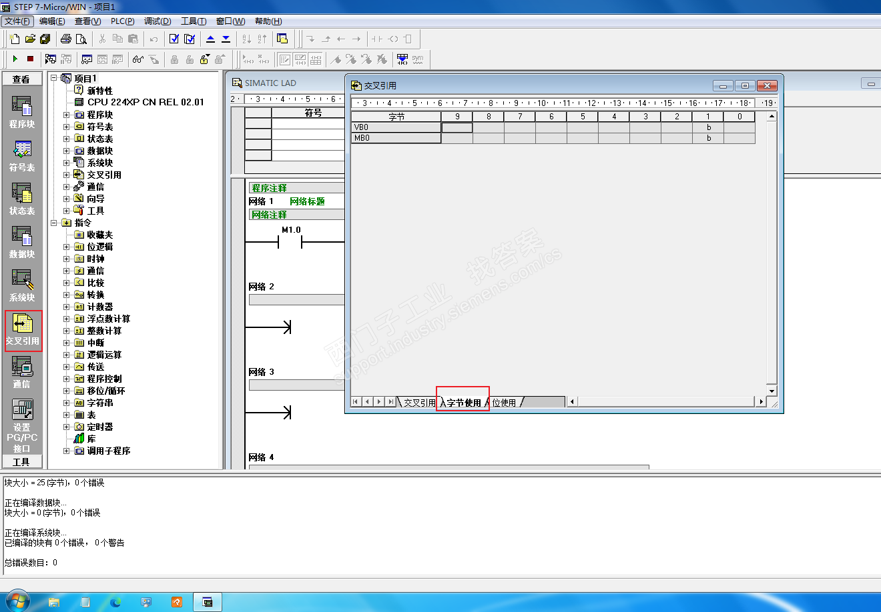
Task: Put the PLC in RUN mode (green triangle)
Action: click(x=15, y=59)
